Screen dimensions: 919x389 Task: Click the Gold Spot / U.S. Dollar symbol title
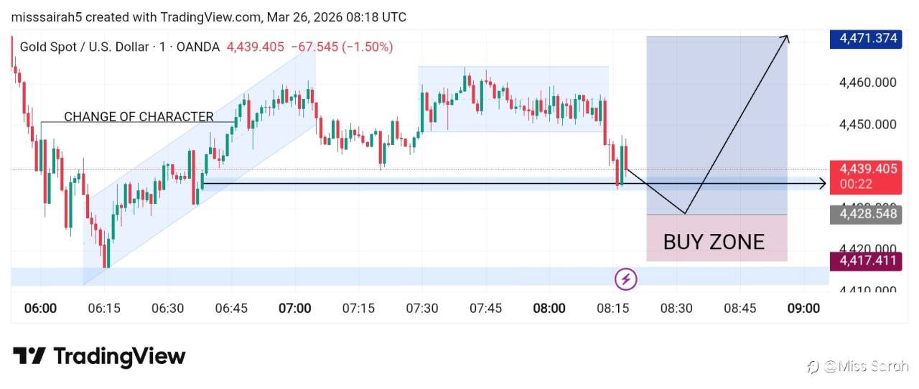[x=85, y=47]
